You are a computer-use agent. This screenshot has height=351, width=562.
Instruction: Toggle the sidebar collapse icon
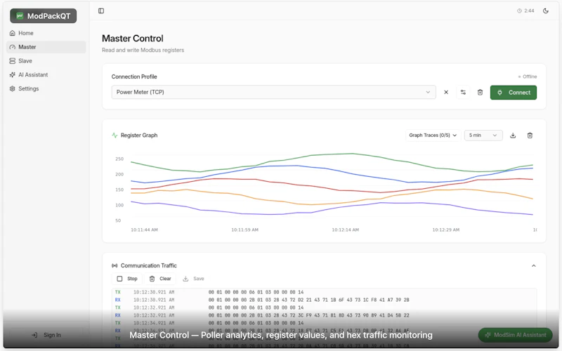pyautogui.click(x=101, y=11)
